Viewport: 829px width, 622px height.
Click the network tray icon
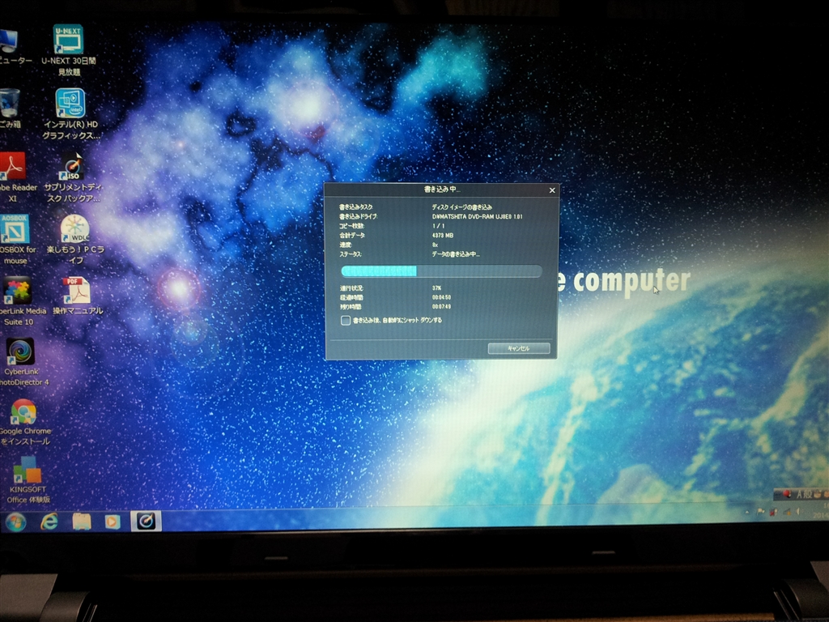point(787,512)
